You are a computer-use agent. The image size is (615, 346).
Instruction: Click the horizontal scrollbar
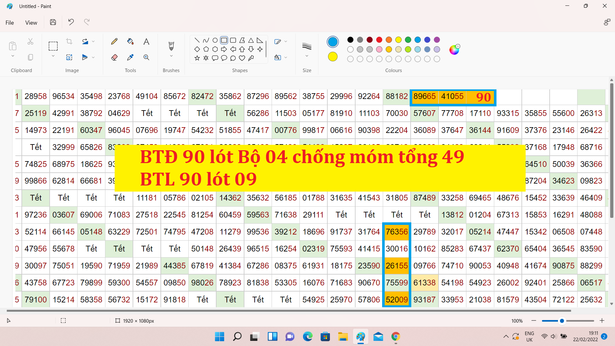(x=289, y=310)
